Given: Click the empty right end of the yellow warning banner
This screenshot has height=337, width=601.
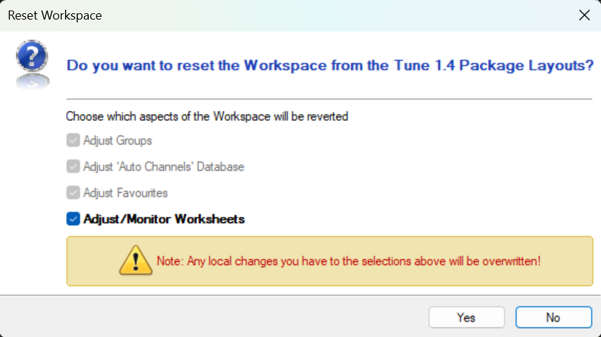Looking at the screenshot, I should click(x=570, y=261).
